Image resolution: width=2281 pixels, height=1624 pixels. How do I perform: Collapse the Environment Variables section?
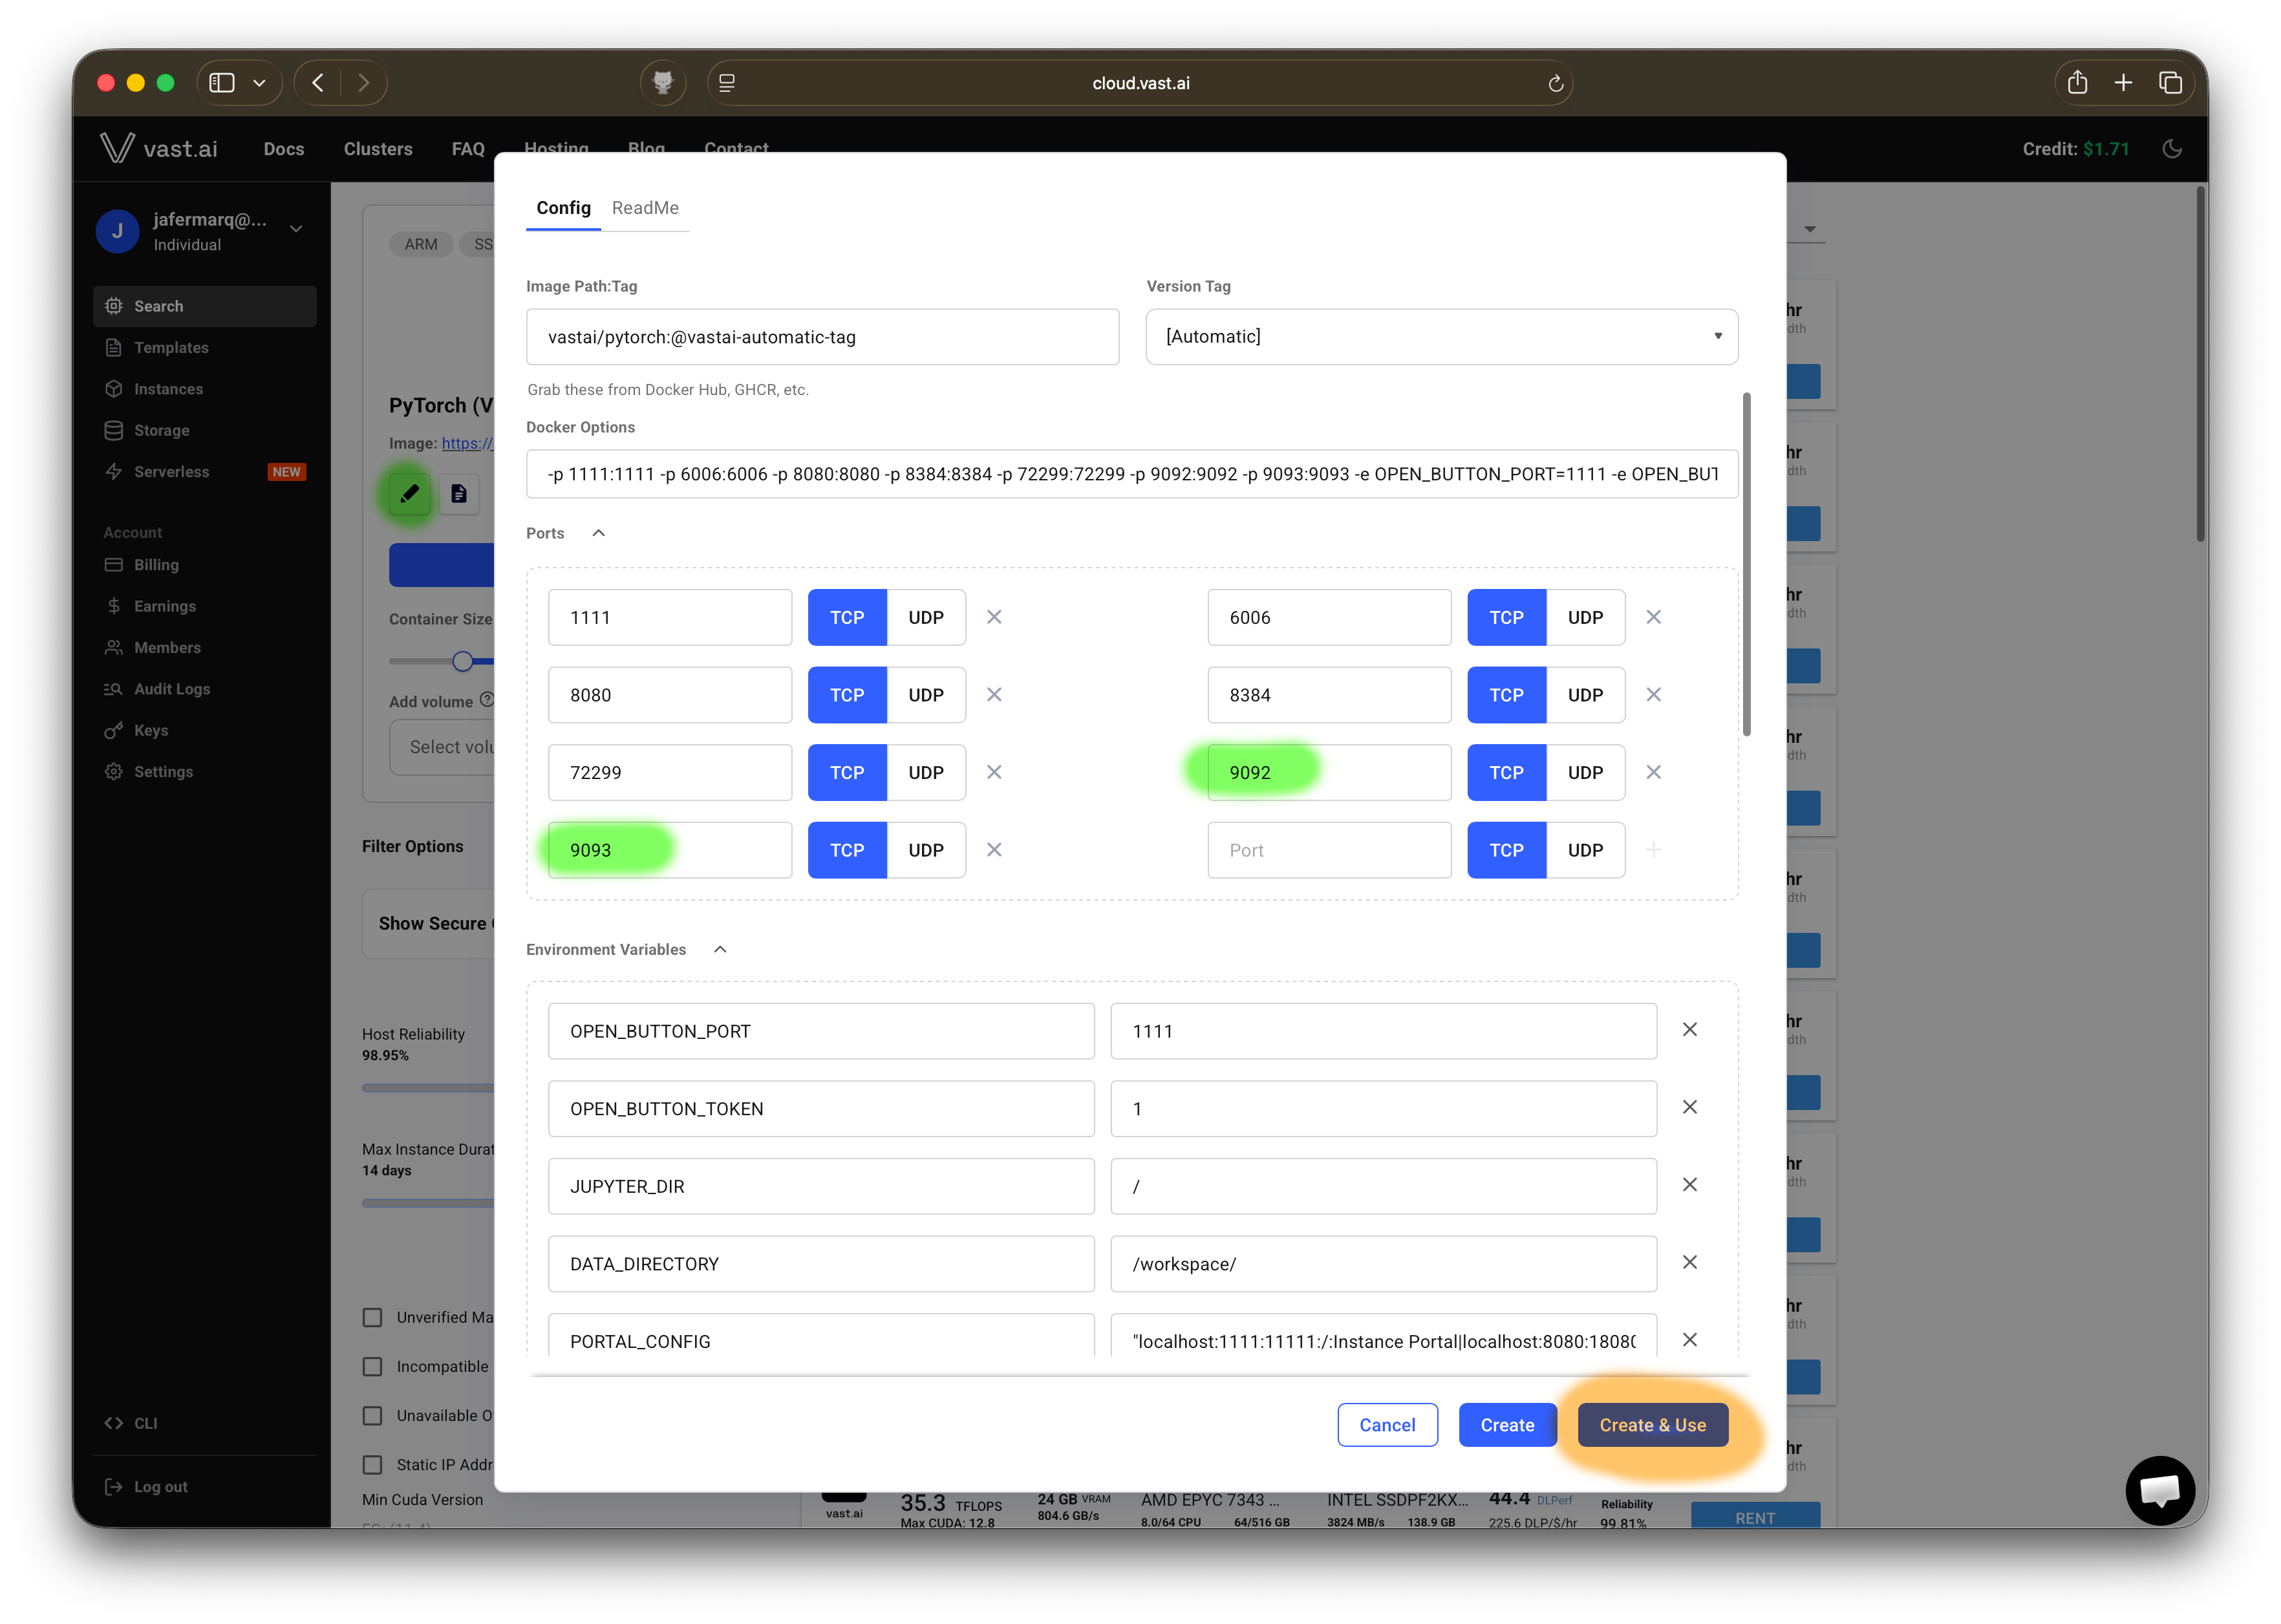(x=720, y=949)
